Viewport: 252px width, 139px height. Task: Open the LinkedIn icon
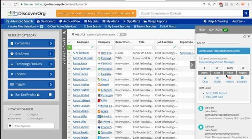click(x=242, y=80)
